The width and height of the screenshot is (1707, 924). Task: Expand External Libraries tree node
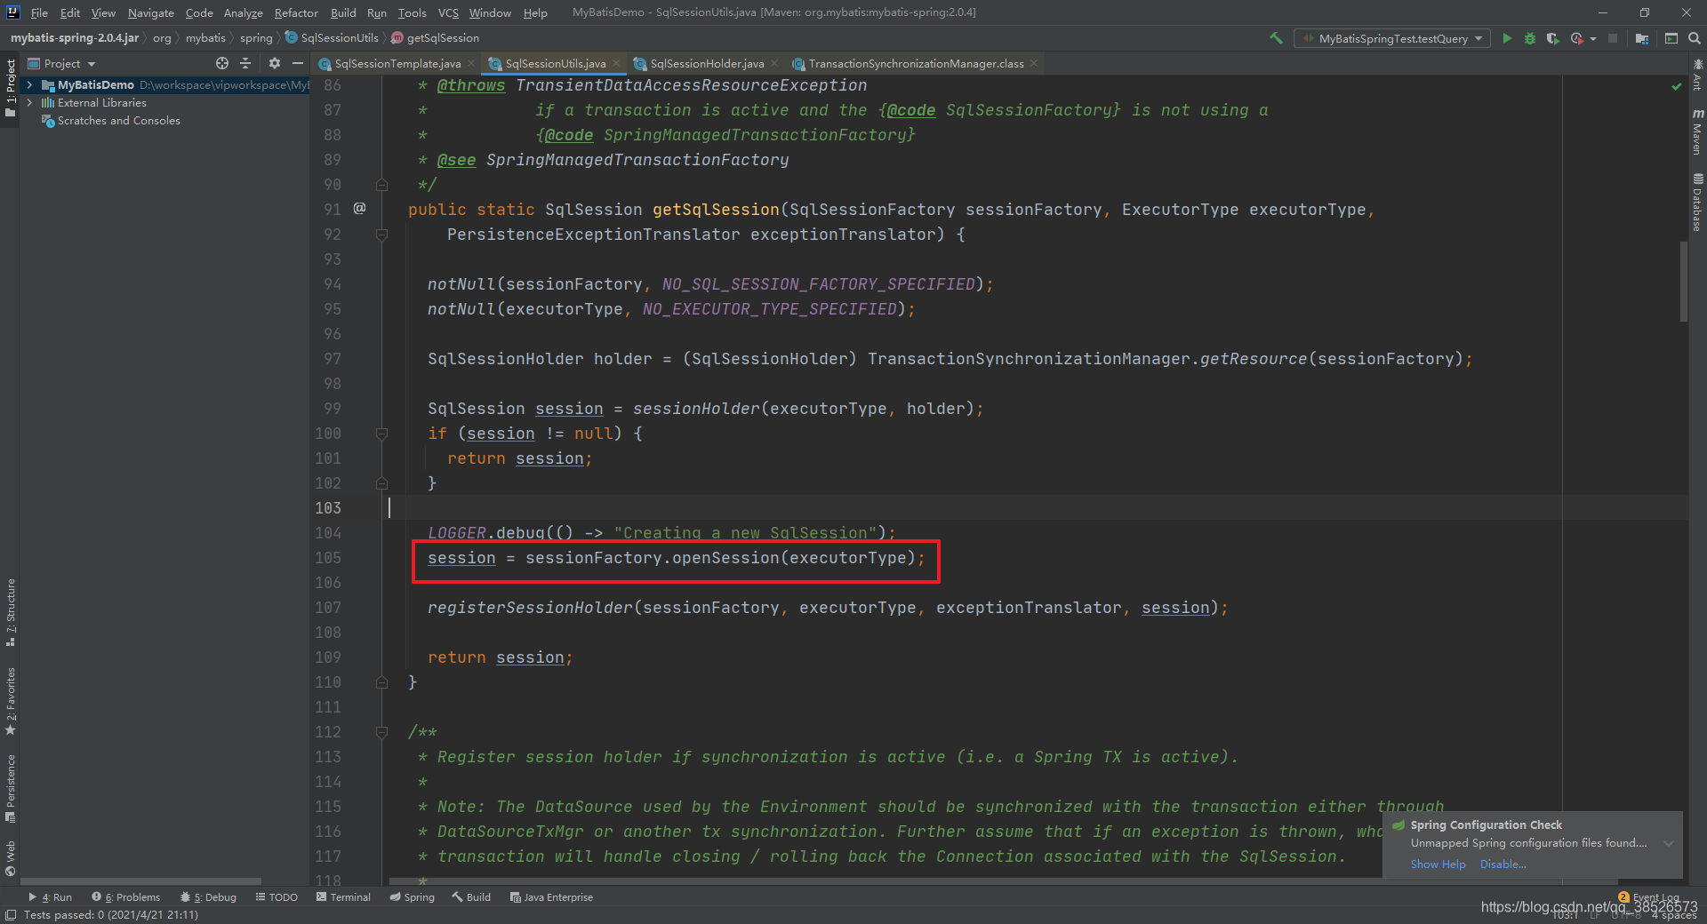pyautogui.click(x=29, y=103)
